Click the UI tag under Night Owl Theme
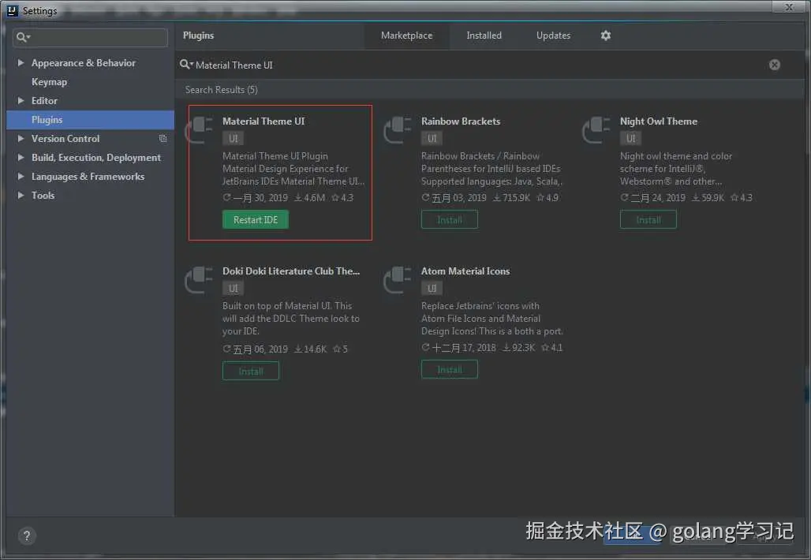This screenshot has height=560, width=811. [630, 139]
